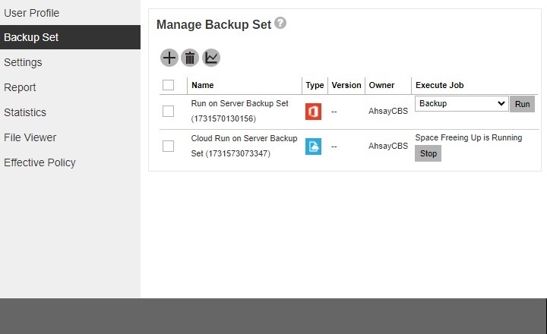This screenshot has height=334, width=547.
Task: Check the Cloud Run on Server row
Action: coord(169,147)
